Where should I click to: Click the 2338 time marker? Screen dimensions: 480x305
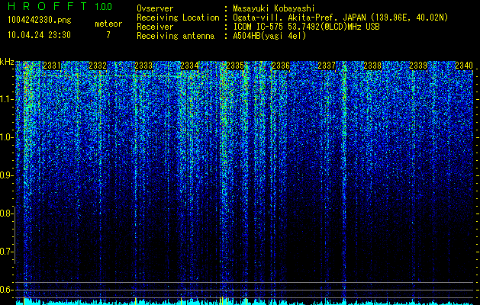click(372, 66)
